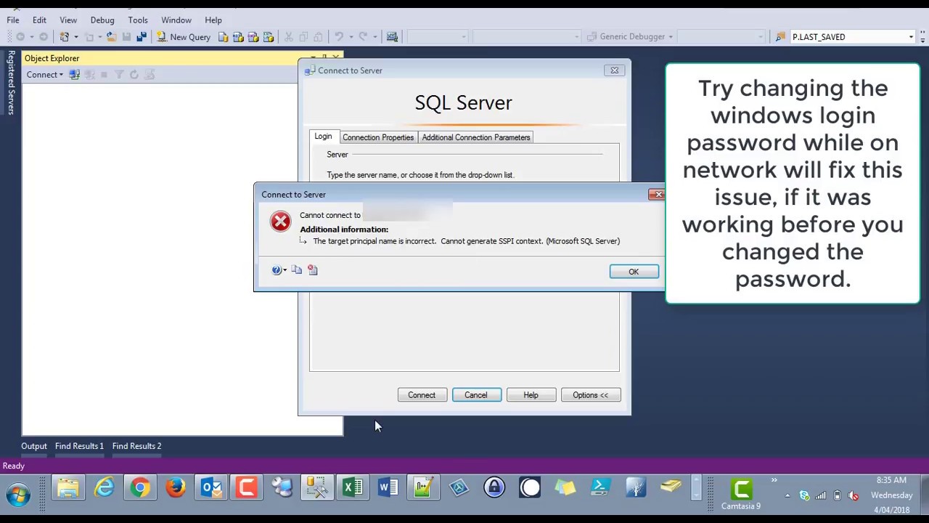Open the View menu
This screenshot has width=929, height=523.
(68, 20)
